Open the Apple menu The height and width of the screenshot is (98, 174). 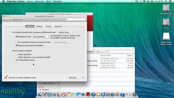pyautogui.click(x=3, y=1)
